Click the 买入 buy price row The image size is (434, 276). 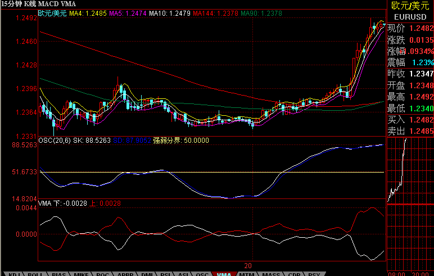tap(410, 119)
